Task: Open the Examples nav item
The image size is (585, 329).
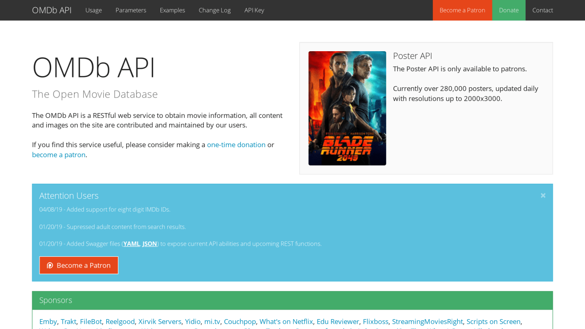Action: tap(173, 10)
